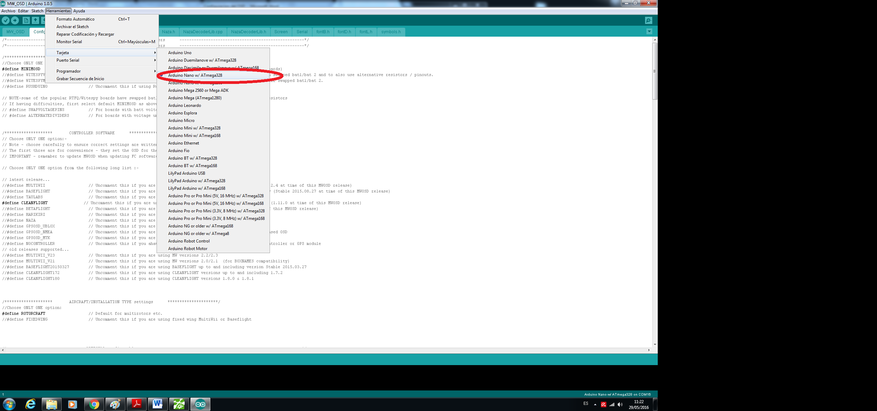Create a new sketch with the New icon
This screenshot has height=411, width=877.
click(x=26, y=21)
